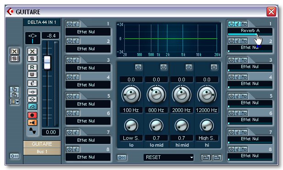Open the DELTA 44 IN 1 input routing selector
The image size is (283, 170).
42,22
